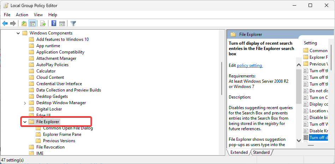Close the Local Group Policy Editor window
The width and height of the screenshot is (335, 164).
[x=326, y=6]
